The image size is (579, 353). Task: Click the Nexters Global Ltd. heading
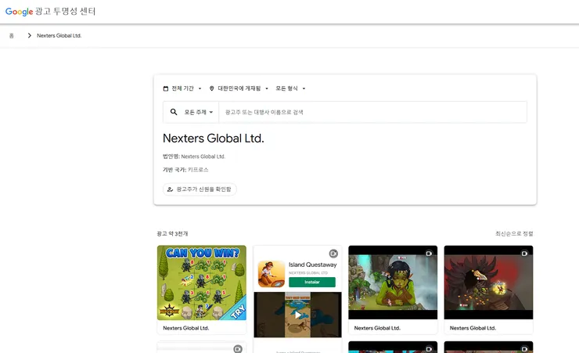[214, 138]
